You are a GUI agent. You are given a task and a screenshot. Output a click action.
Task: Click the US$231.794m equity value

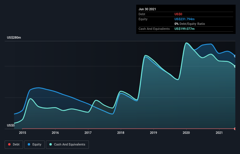coord(184,19)
